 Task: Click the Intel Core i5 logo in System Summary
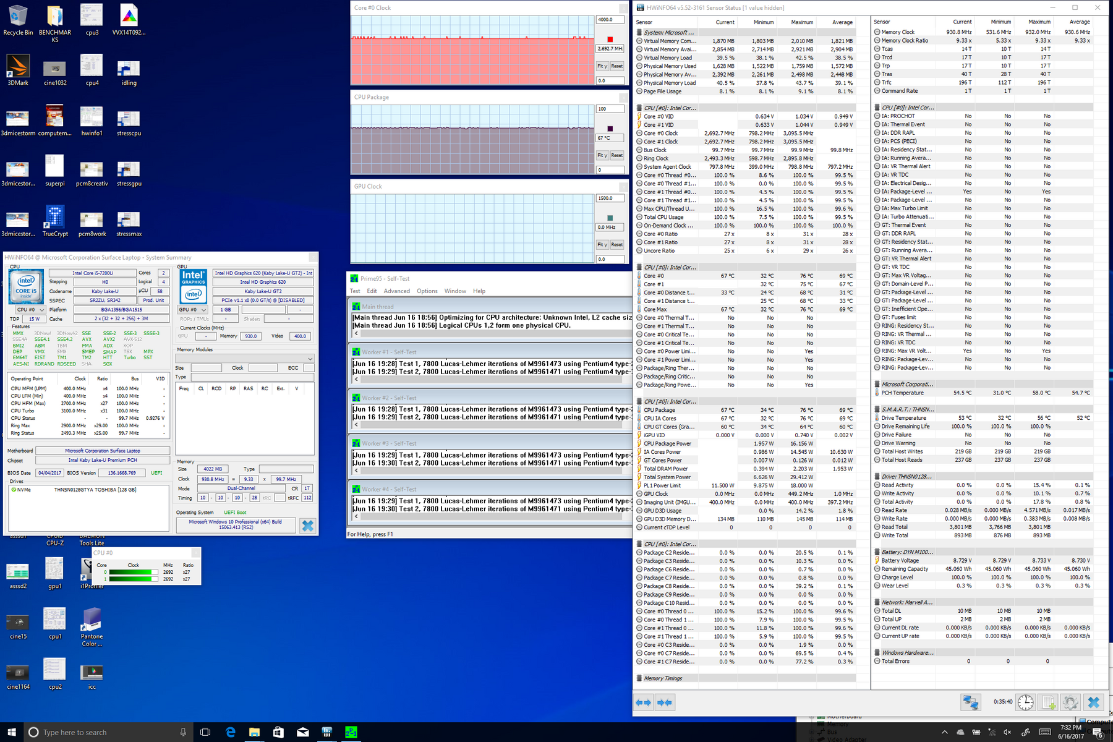coord(26,287)
